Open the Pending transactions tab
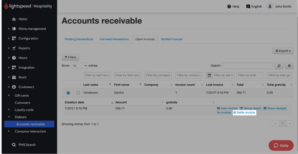The width and height of the screenshot is (298, 154). (x=79, y=39)
